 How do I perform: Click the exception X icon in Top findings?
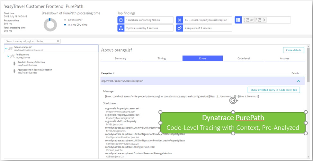tap(179, 20)
